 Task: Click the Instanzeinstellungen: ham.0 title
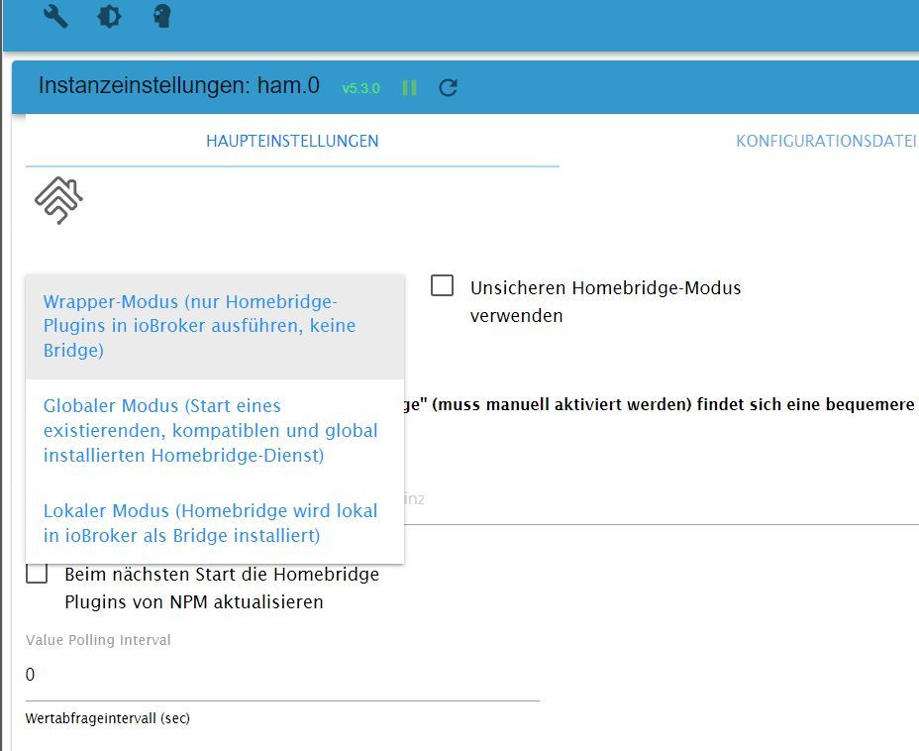[x=179, y=85]
